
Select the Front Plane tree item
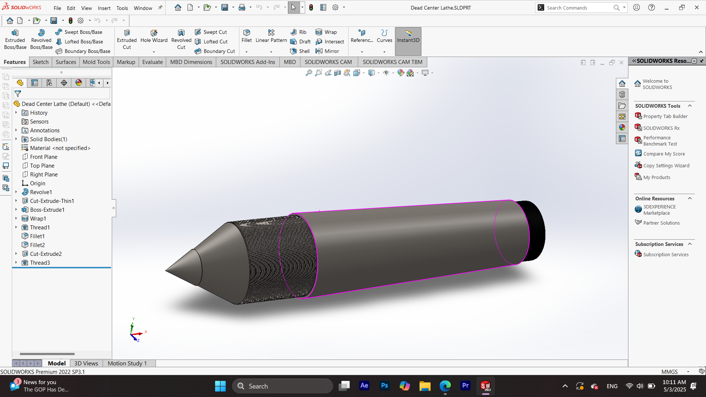43,157
